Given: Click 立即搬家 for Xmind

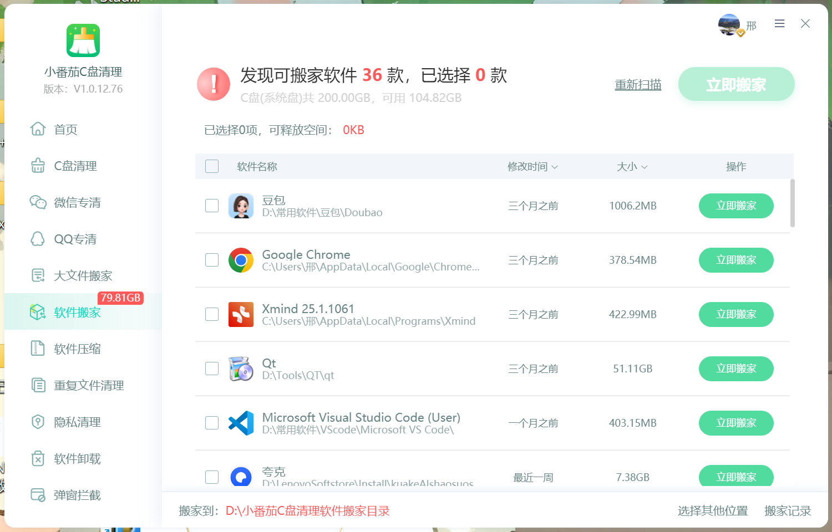Looking at the screenshot, I should (736, 314).
